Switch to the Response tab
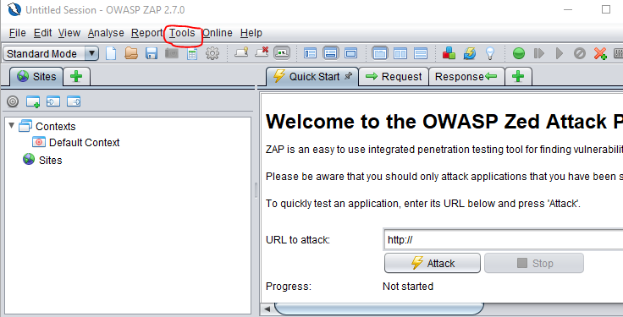 tap(466, 77)
